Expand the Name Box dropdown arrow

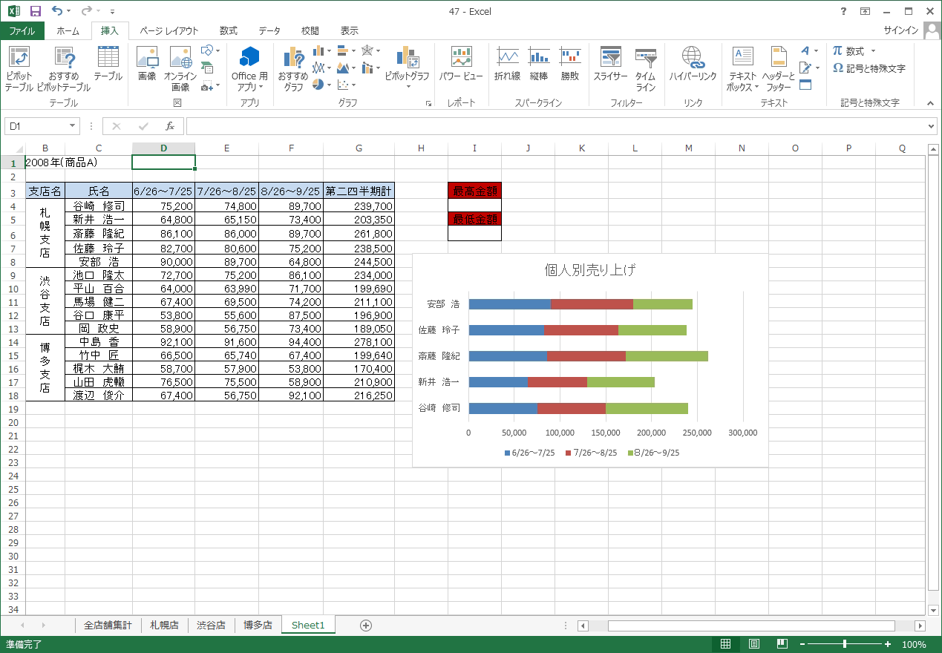pyautogui.click(x=72, y=126)
